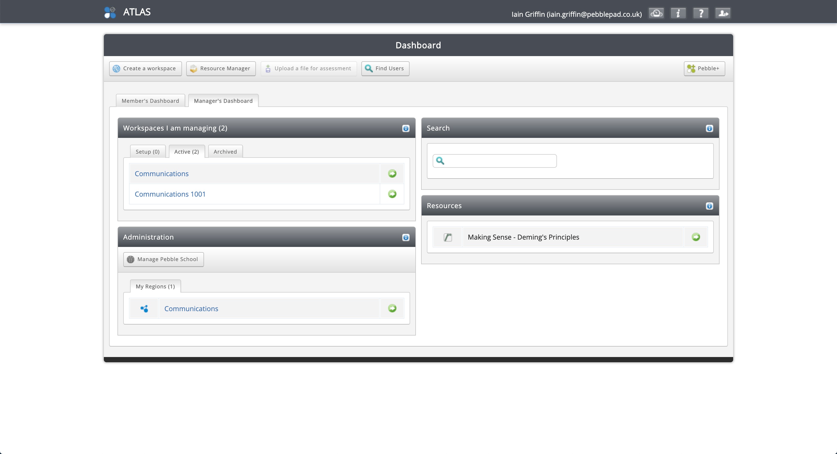This screenshot has height=454, width=837.
Task: Click Create a workspace button
Action: point(145,68)
